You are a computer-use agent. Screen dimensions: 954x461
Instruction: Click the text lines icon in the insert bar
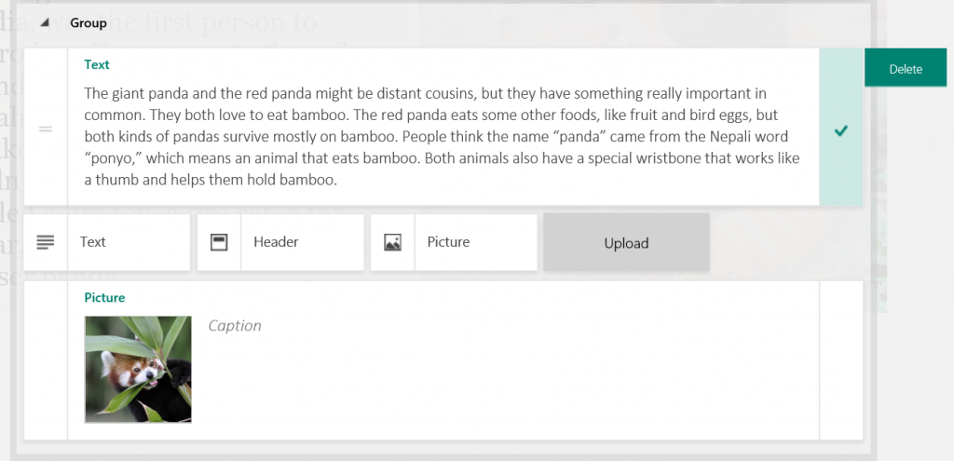point(46,242)
